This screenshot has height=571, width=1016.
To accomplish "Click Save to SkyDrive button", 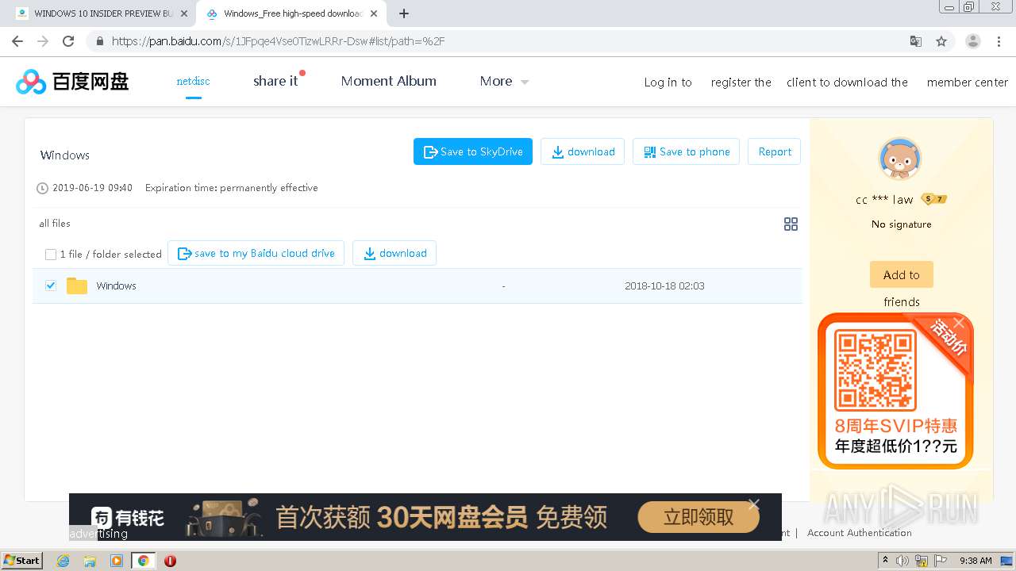I will click(473, 151).
